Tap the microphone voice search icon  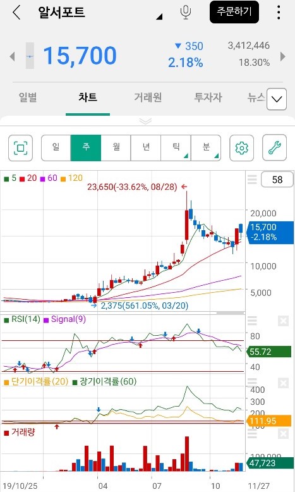click(186, 12)
